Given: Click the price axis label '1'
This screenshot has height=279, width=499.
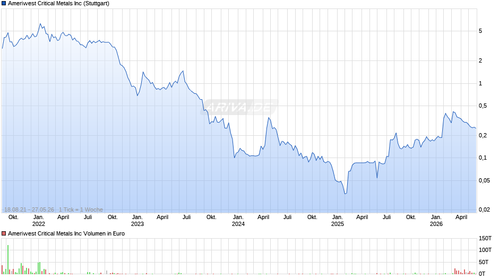Looking at the screenshot, I should (480, 84).
